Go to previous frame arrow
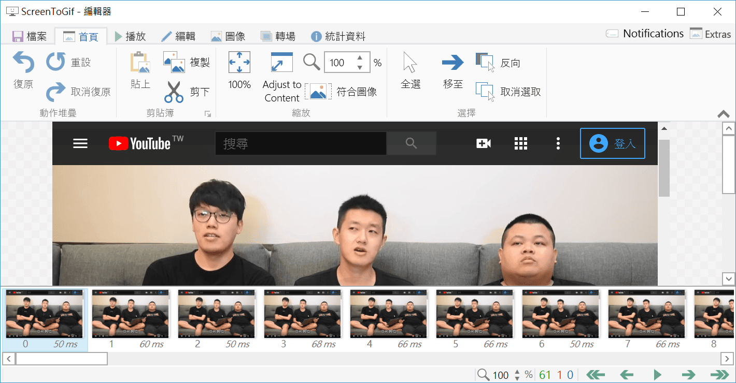The image size is (736, 383). click(627, 375)
